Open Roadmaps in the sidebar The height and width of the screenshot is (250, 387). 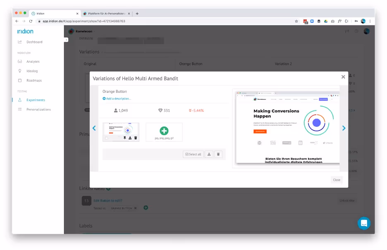[34, 80]
